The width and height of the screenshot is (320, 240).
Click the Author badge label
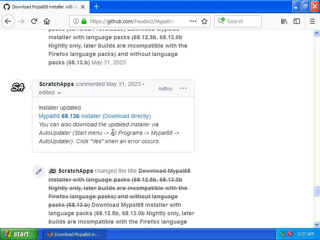tap(165, 88)
